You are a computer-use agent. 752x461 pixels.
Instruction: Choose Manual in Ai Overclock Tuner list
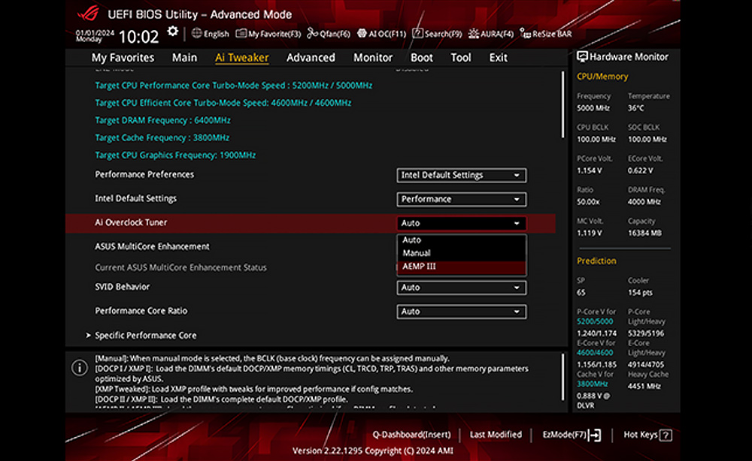click(462, 253)
